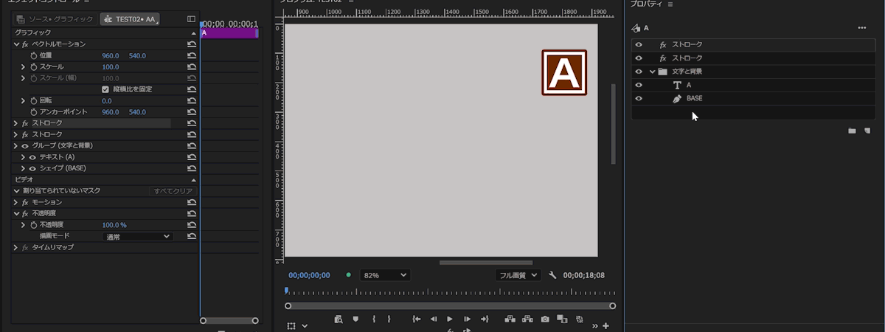This screenshot has height=332, width=885.
Task: Open the 82% zoom level dropdown
Action: 384,275
